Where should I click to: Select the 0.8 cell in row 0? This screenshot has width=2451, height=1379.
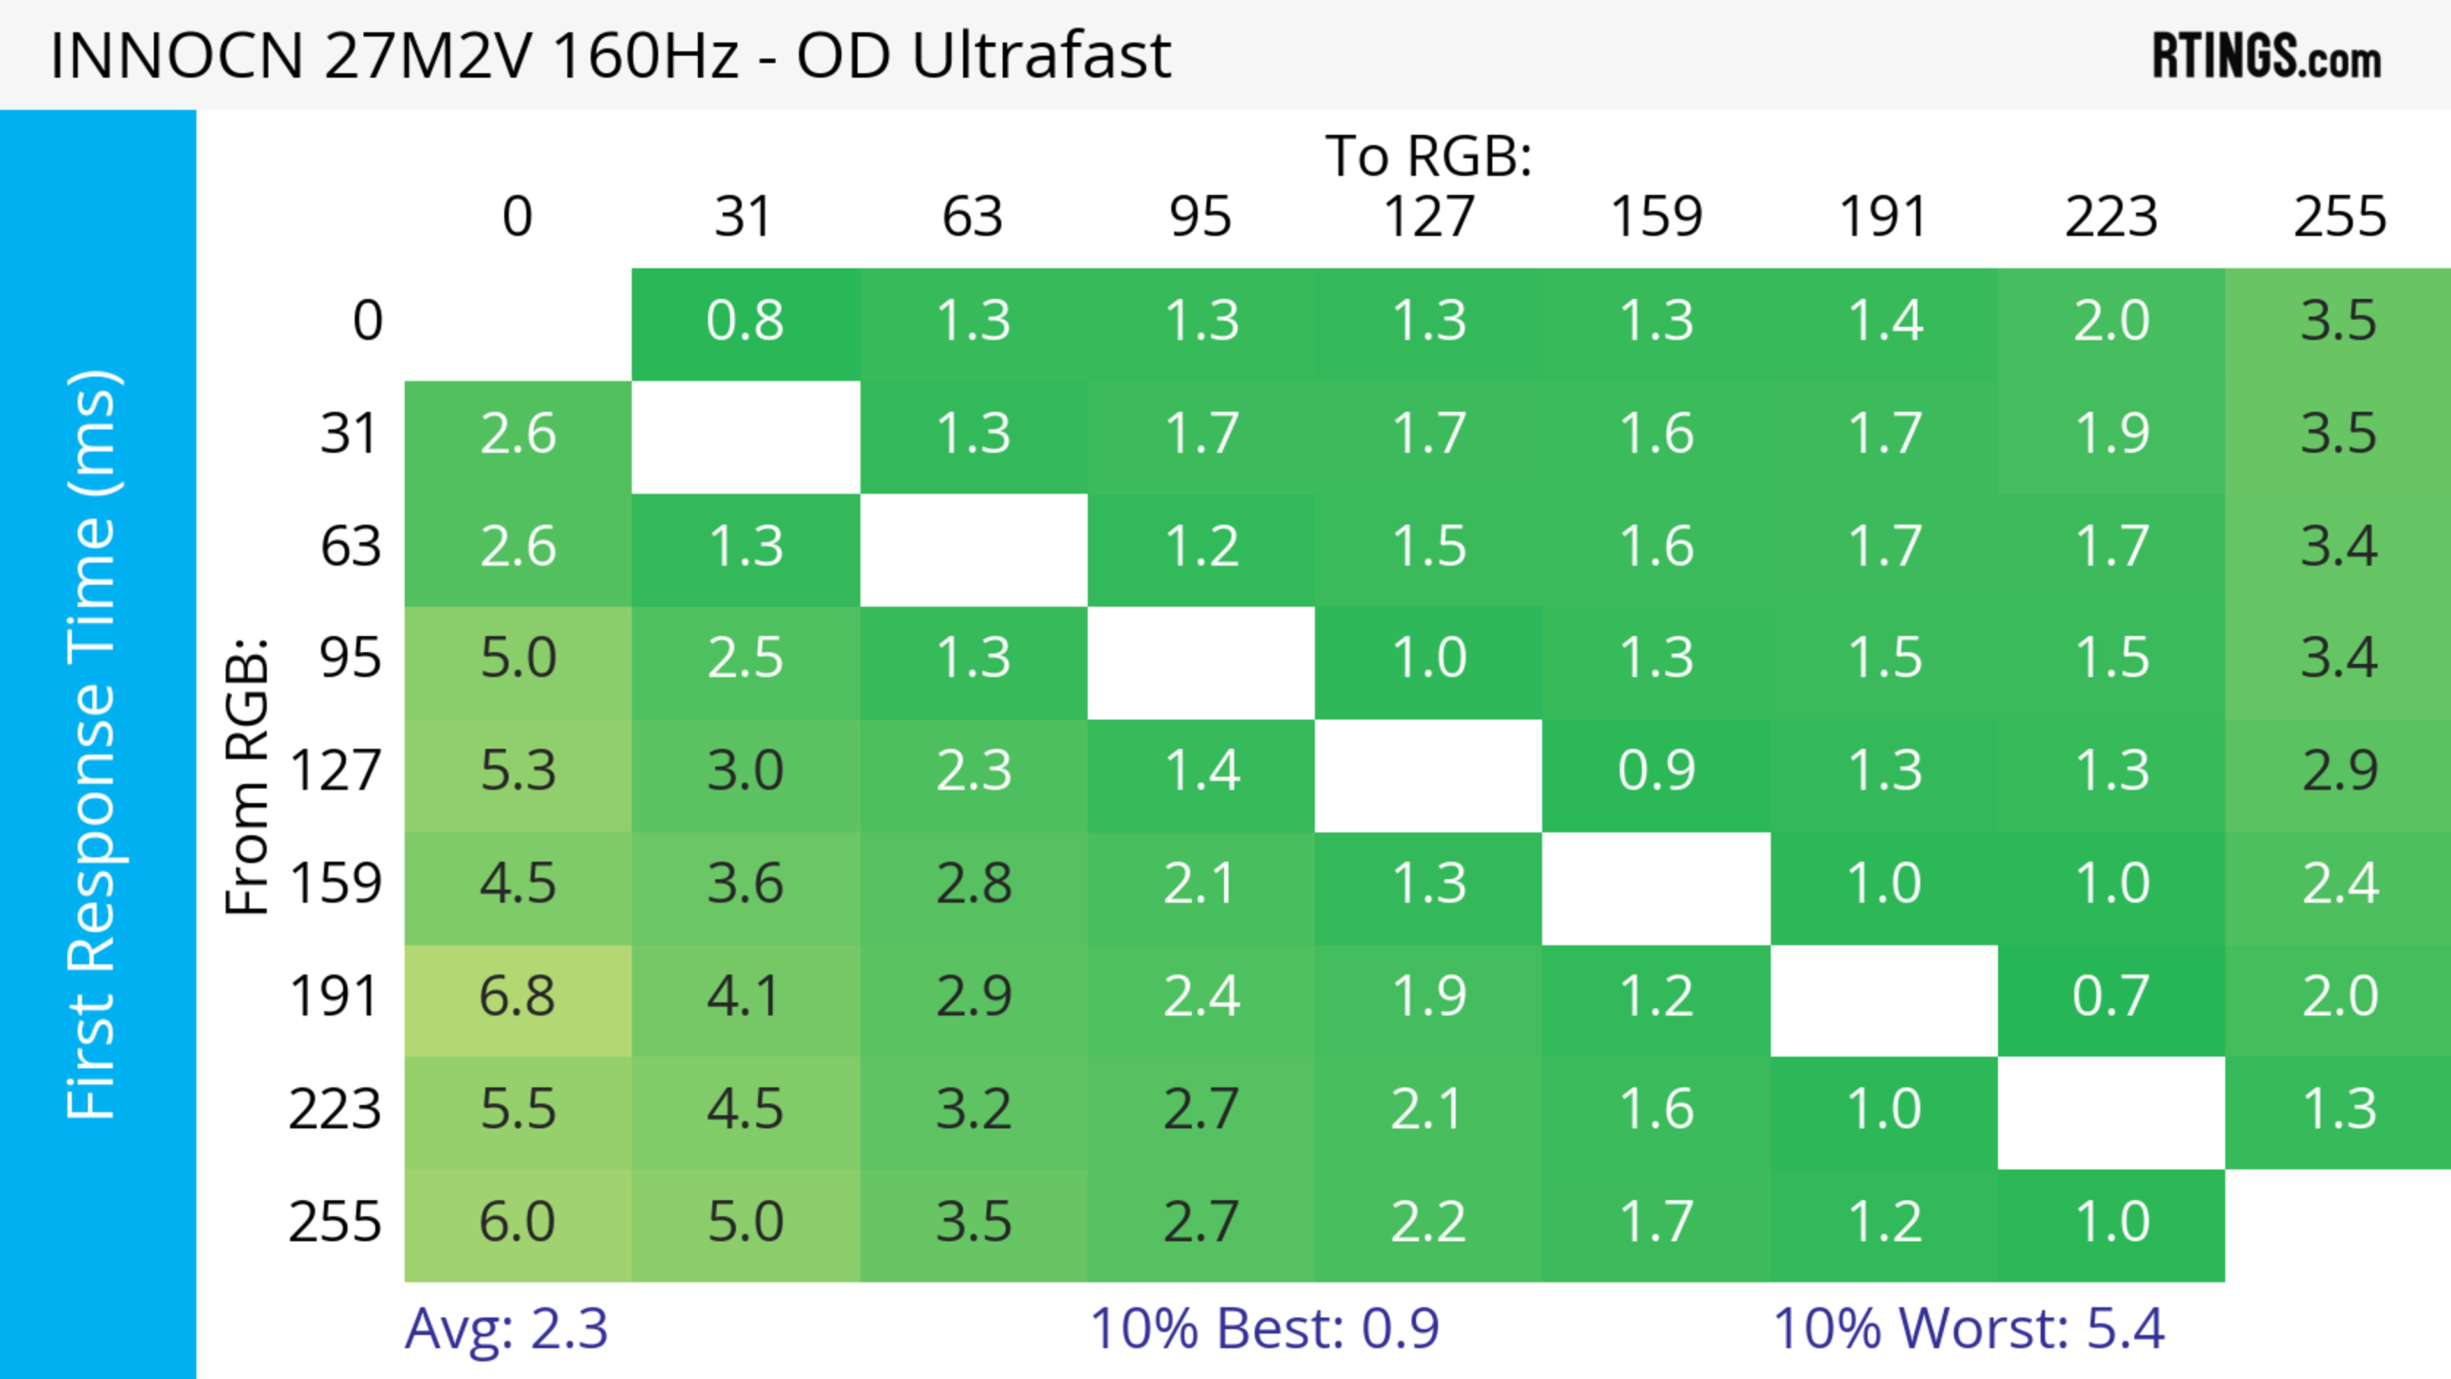click(x=745, y=322)
